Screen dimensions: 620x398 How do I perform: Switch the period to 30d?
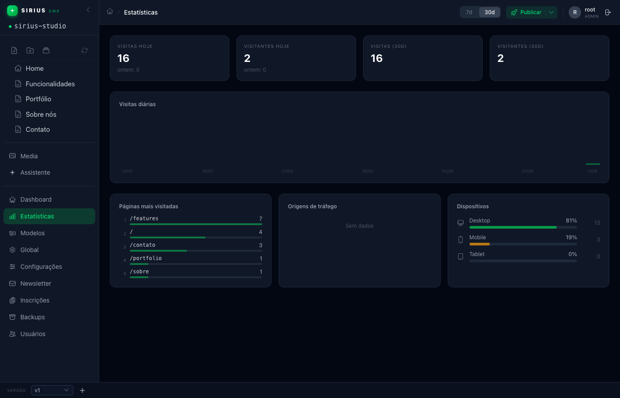coord(490,12)
